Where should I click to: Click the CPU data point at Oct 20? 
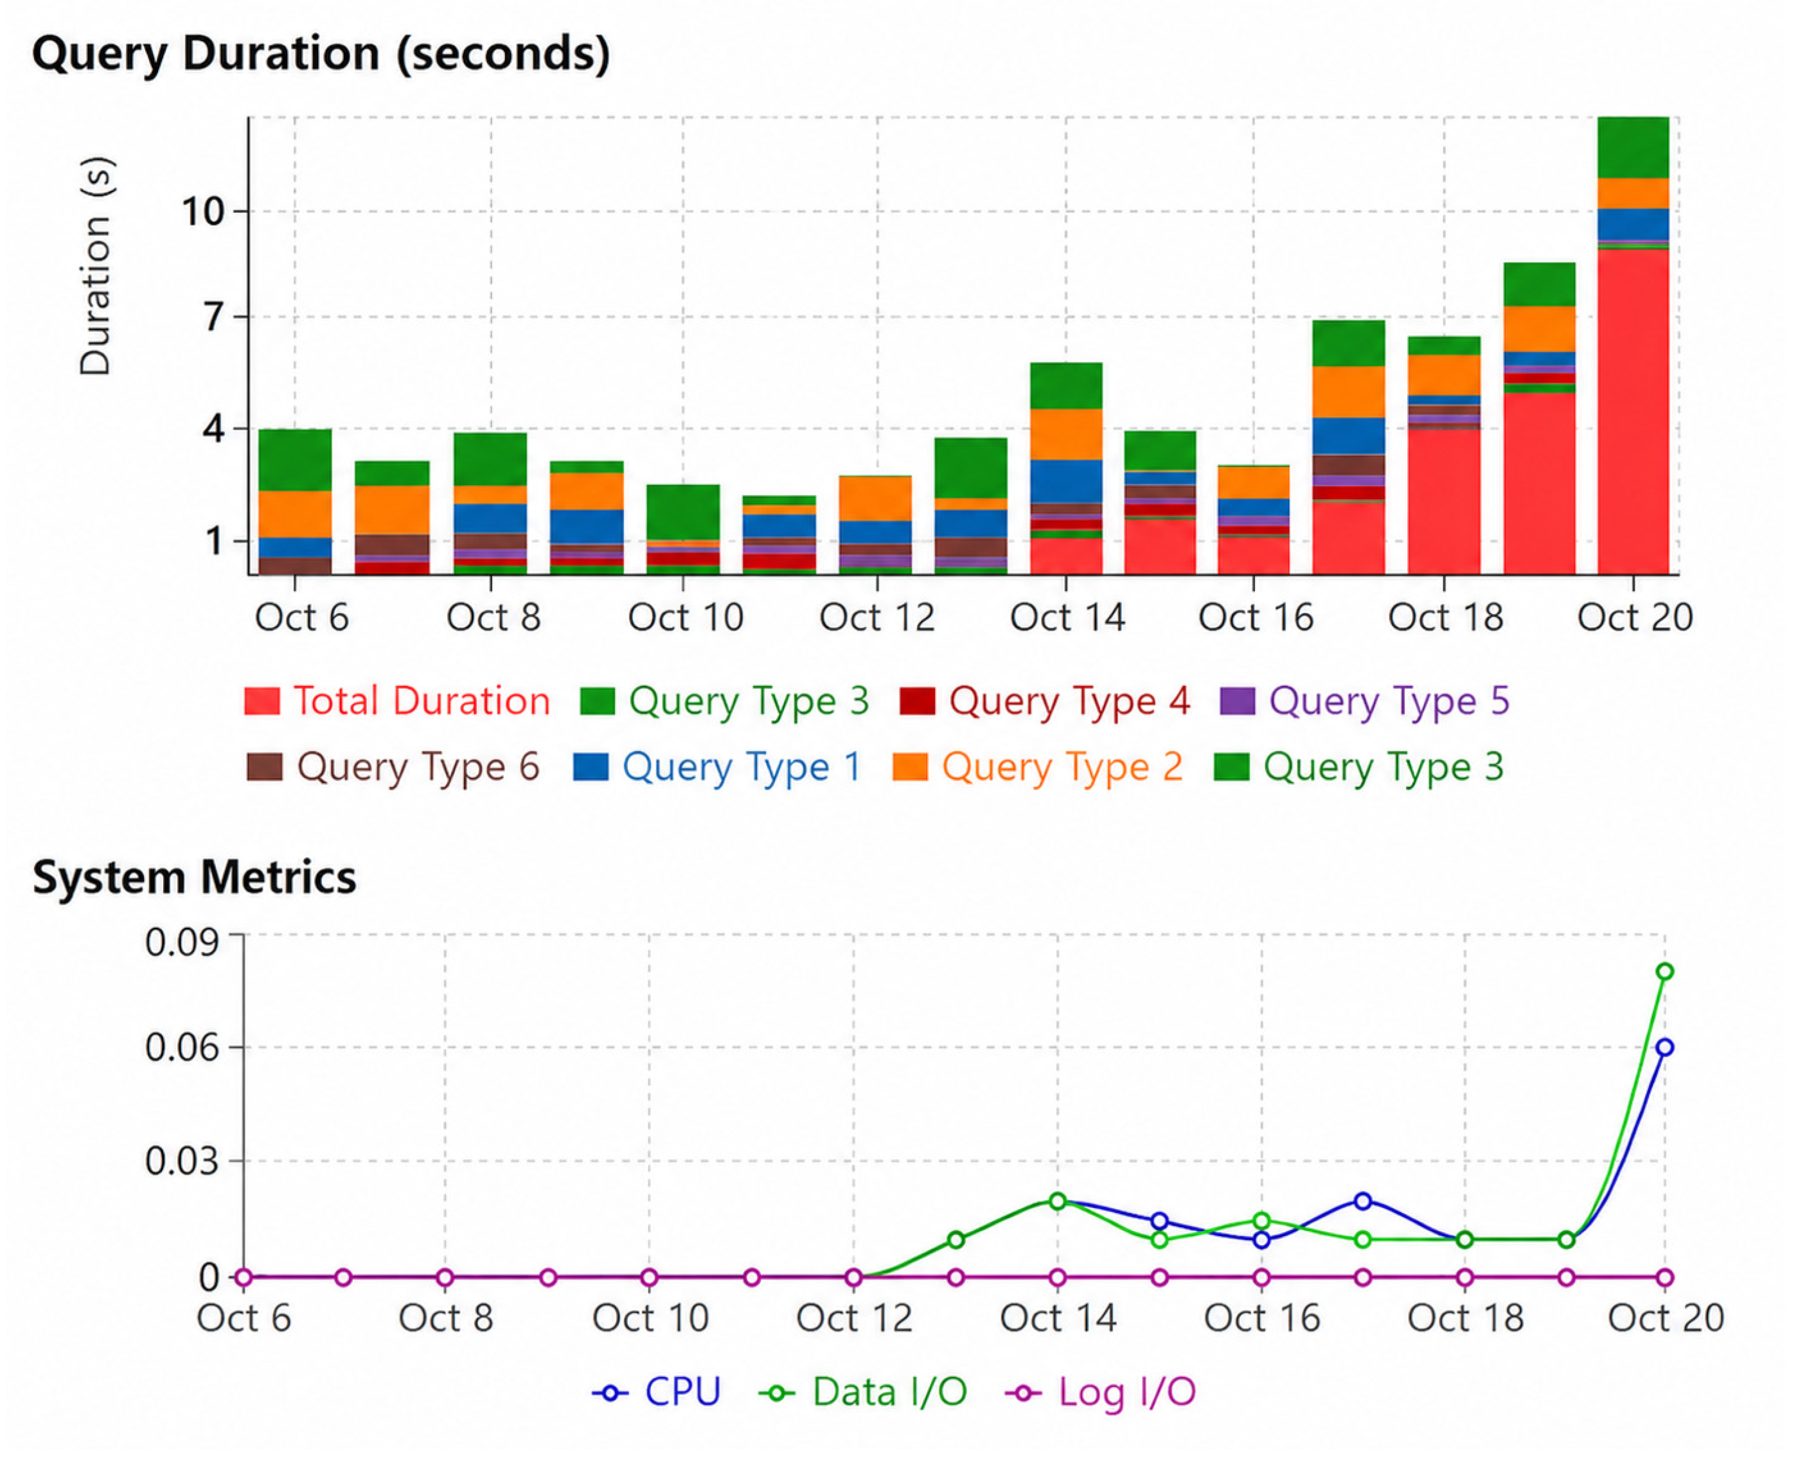1664,1047
